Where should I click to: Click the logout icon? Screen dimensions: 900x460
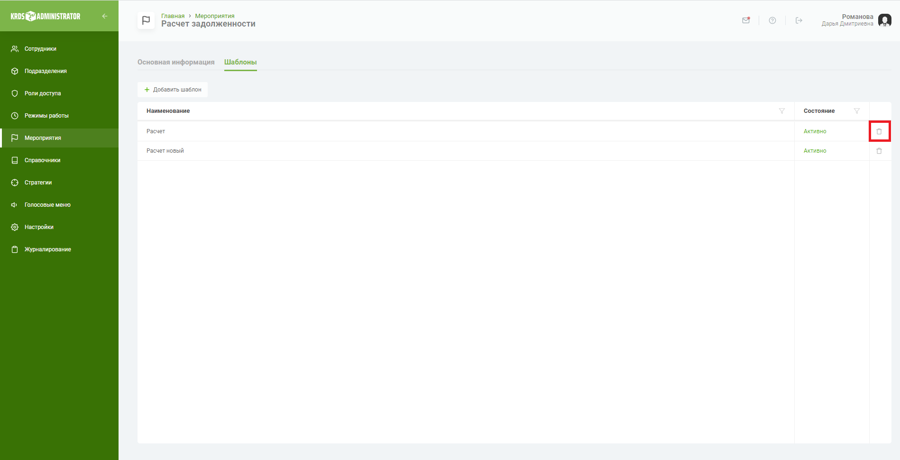(799, 20)
